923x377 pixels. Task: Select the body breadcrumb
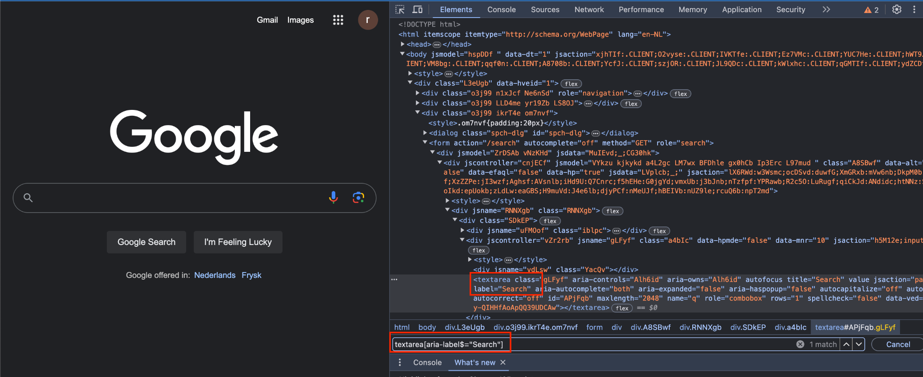point(427,327)
